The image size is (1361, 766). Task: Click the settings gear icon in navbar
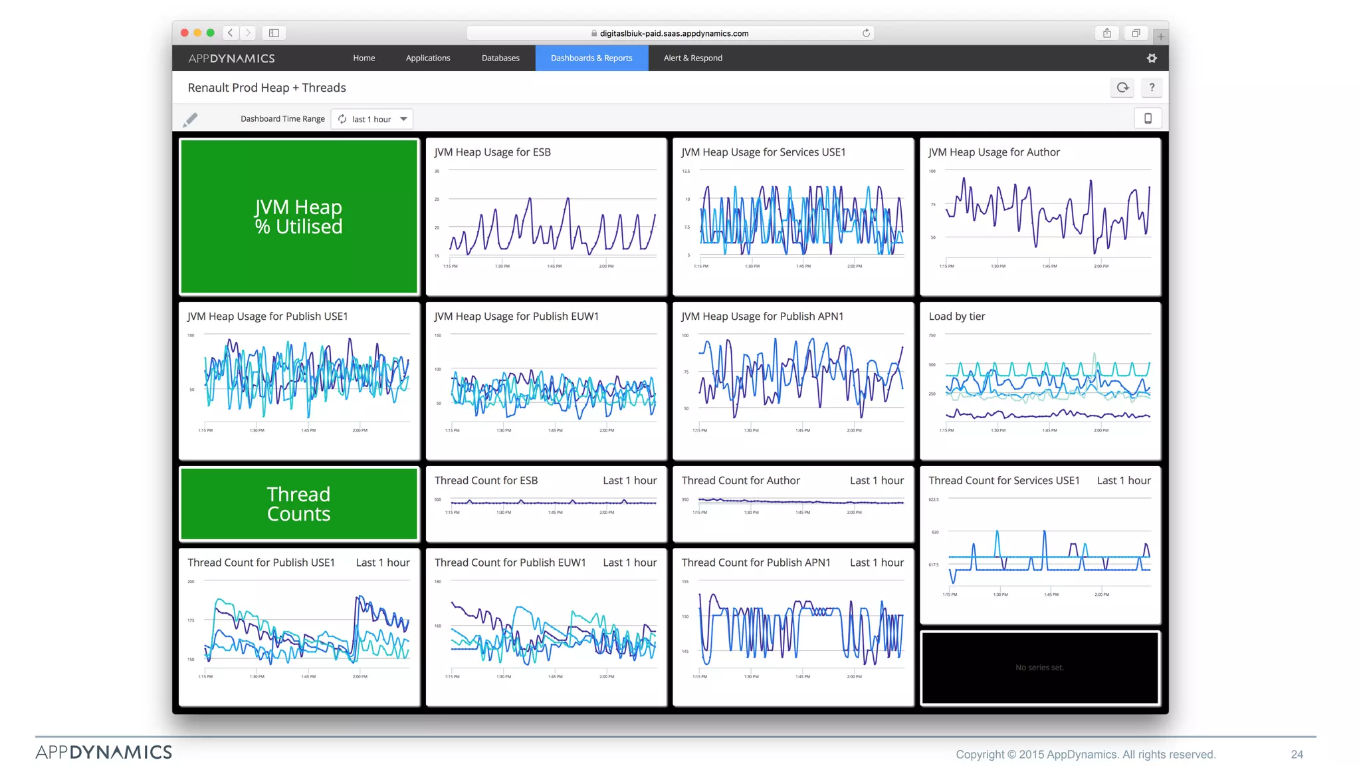[x=1152, y=59]
